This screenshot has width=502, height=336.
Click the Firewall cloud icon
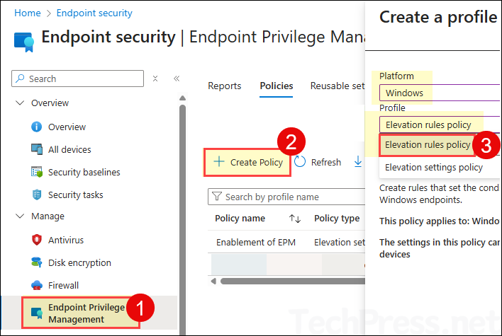36,285
